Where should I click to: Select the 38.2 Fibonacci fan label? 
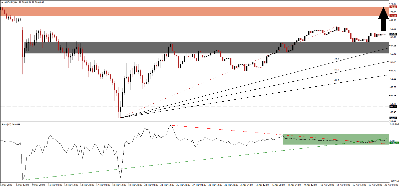[x=336, y=59]
